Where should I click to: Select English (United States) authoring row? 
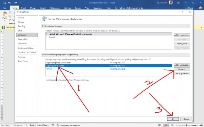pyautogui.click(x=109, y=66)
